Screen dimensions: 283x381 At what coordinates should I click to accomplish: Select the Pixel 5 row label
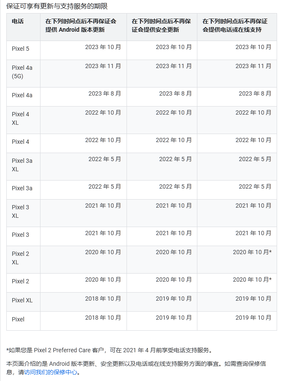coord(21,49)
